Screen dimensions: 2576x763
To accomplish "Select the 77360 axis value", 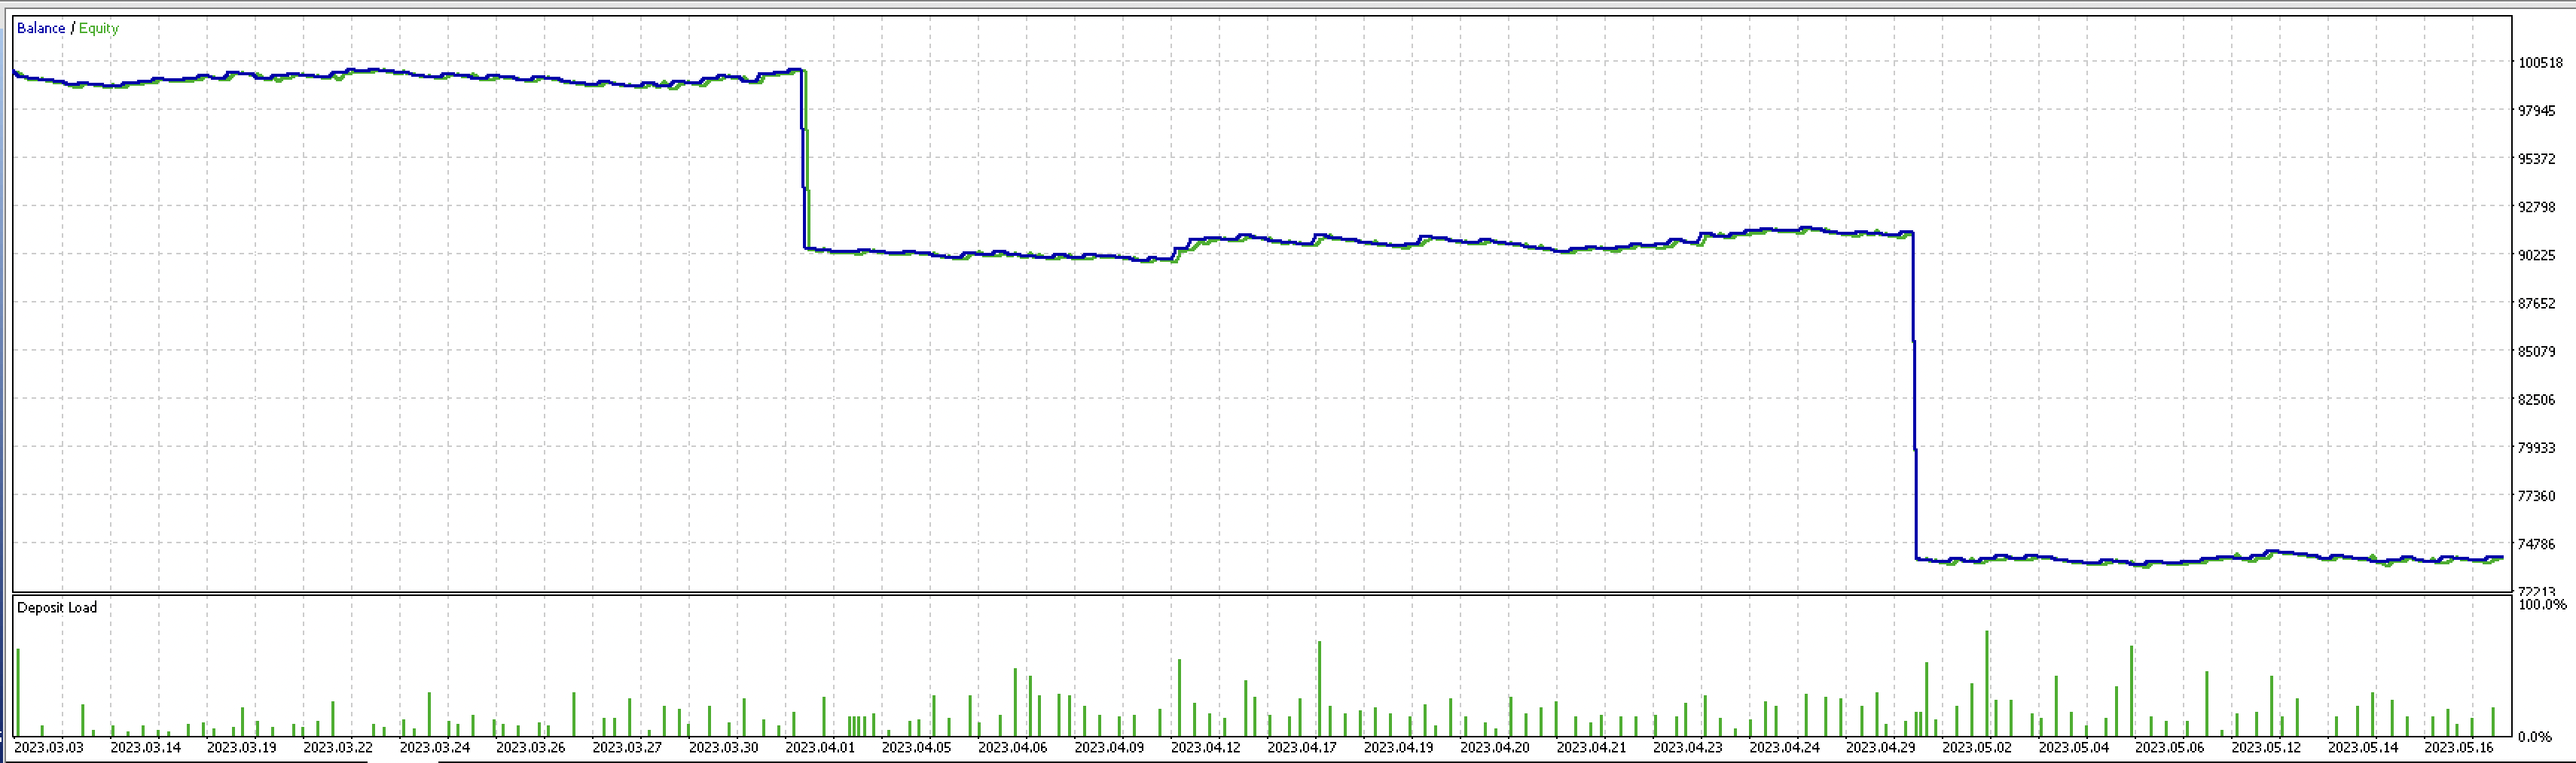I will point(2536,495).
